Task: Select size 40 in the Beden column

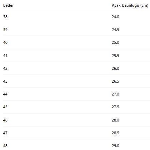Action: [x=5, y=42]
